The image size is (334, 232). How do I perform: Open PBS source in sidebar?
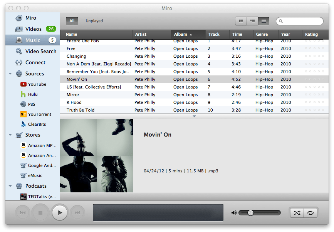pyautogui.click(x=28, y=104)
